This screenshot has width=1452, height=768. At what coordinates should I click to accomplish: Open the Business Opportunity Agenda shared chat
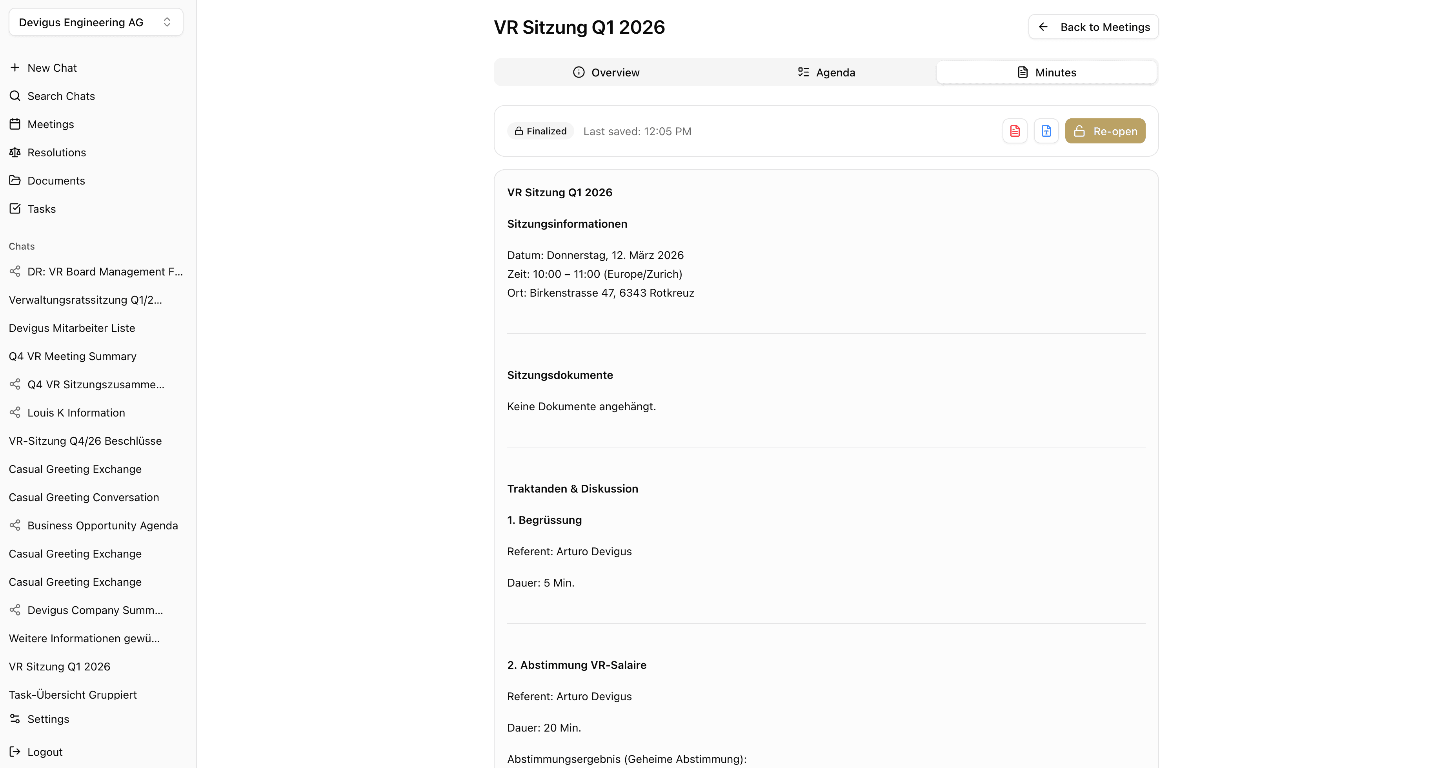point(102,525)
